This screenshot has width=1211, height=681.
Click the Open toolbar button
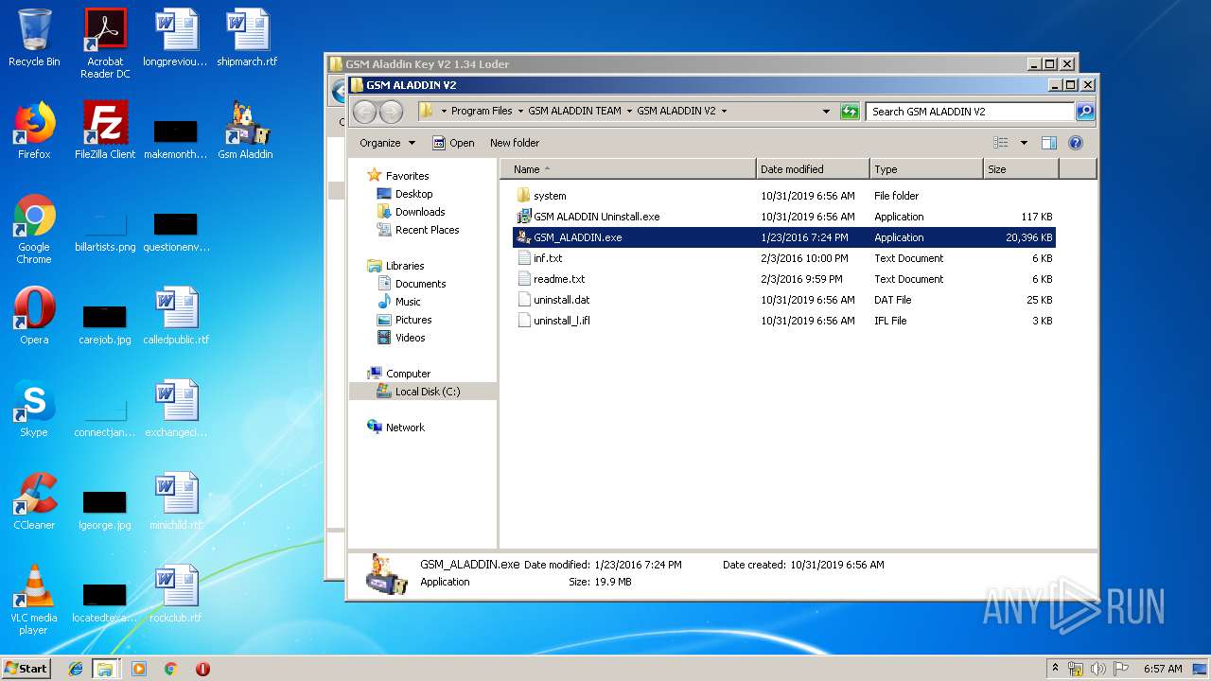[x=453, y=143]
